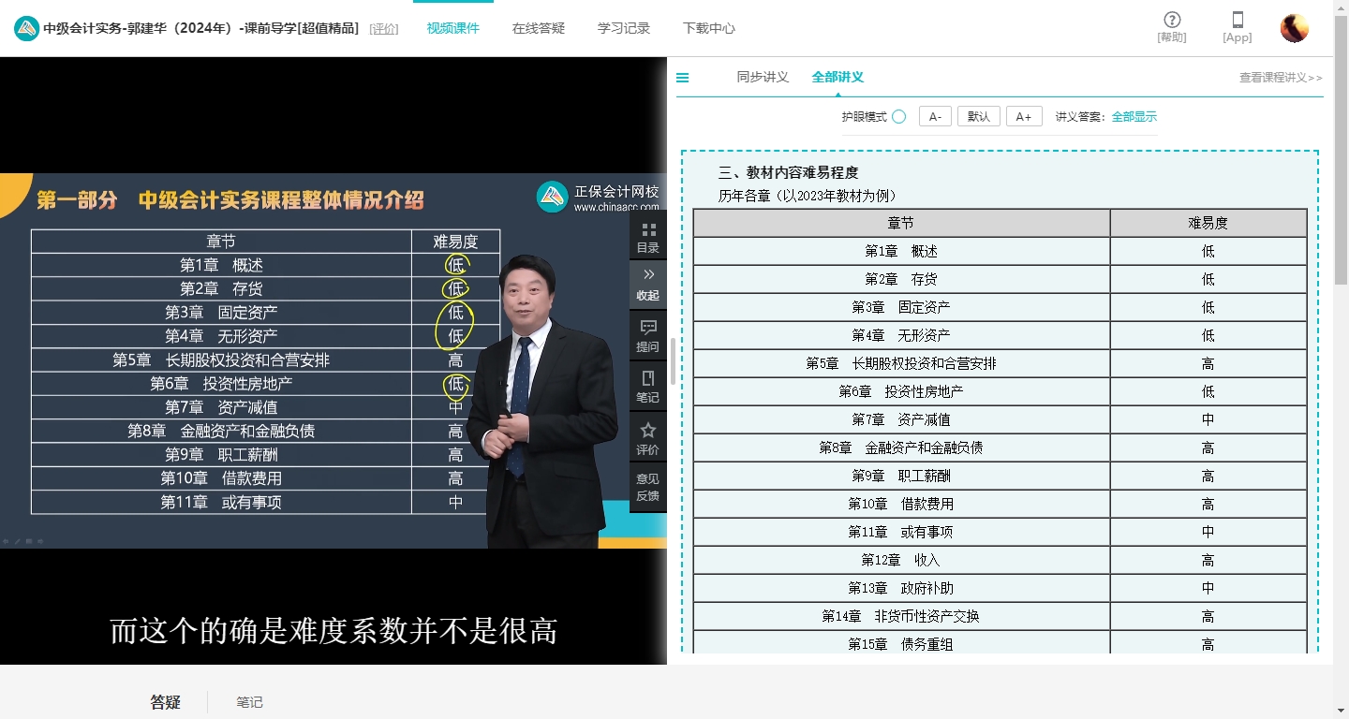Click the 在线答疑 navigation link
This screenshot has width=1349, height=719.
[x=537, y=29]
